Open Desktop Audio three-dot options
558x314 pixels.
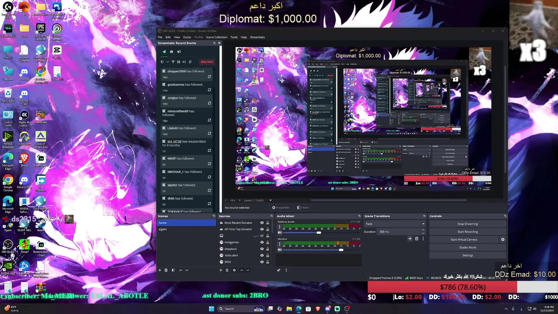tap(279, 227)
